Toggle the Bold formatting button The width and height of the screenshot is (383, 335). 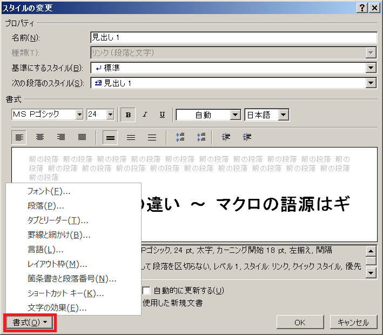(x=128, y=115)
